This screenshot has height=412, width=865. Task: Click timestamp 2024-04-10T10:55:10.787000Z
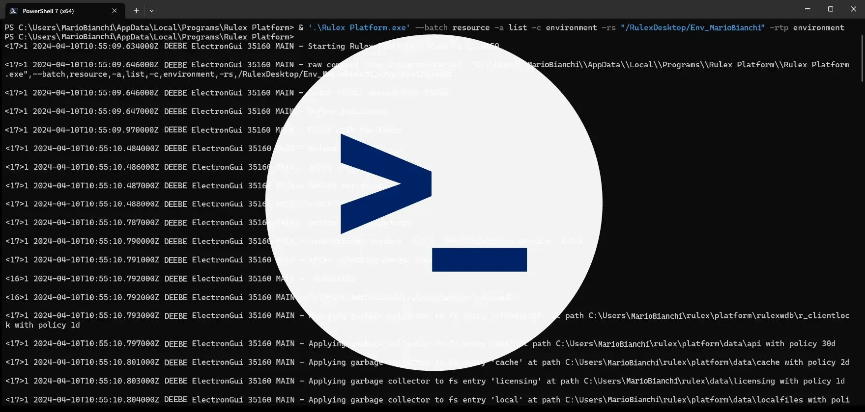(x=96, y=223)
